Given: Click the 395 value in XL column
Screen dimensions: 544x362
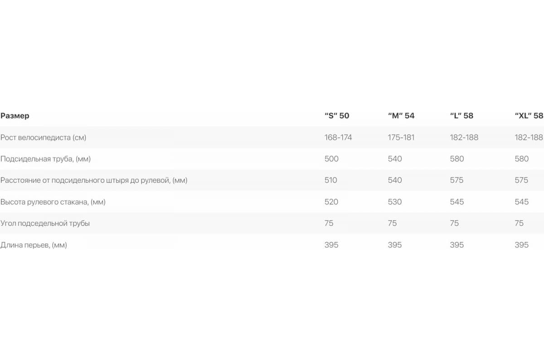Looking at the screenshot, I should [522, 245].
